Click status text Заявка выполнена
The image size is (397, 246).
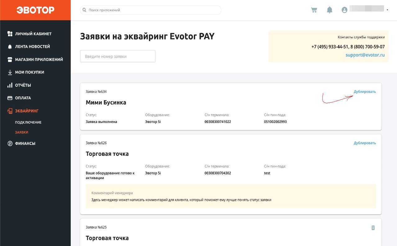(x=102, y=122)
